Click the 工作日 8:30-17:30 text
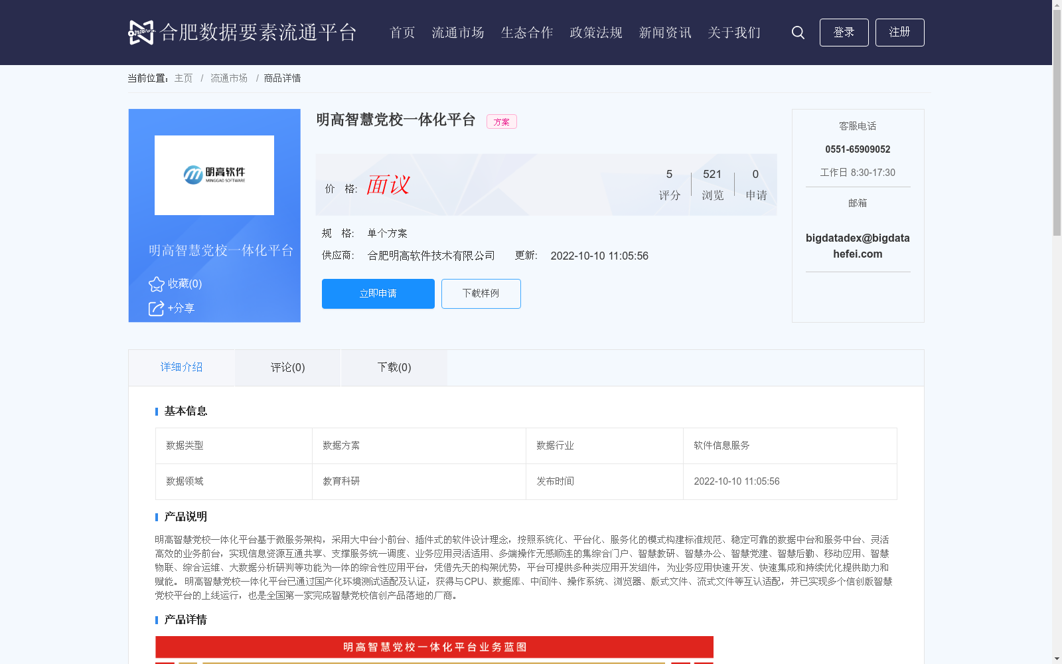 click(858, 173)
